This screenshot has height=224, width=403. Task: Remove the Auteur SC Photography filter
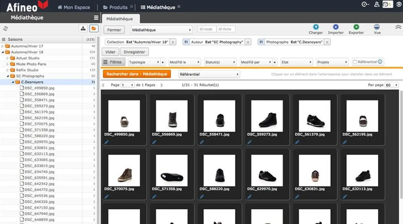pyautogui.click(x=248, y=42)
